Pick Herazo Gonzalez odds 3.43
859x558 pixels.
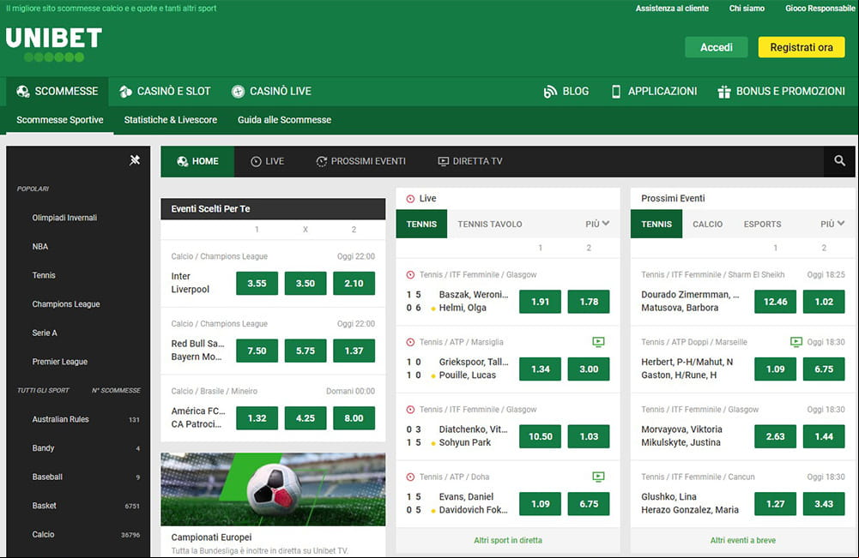(x=824, y=504)
